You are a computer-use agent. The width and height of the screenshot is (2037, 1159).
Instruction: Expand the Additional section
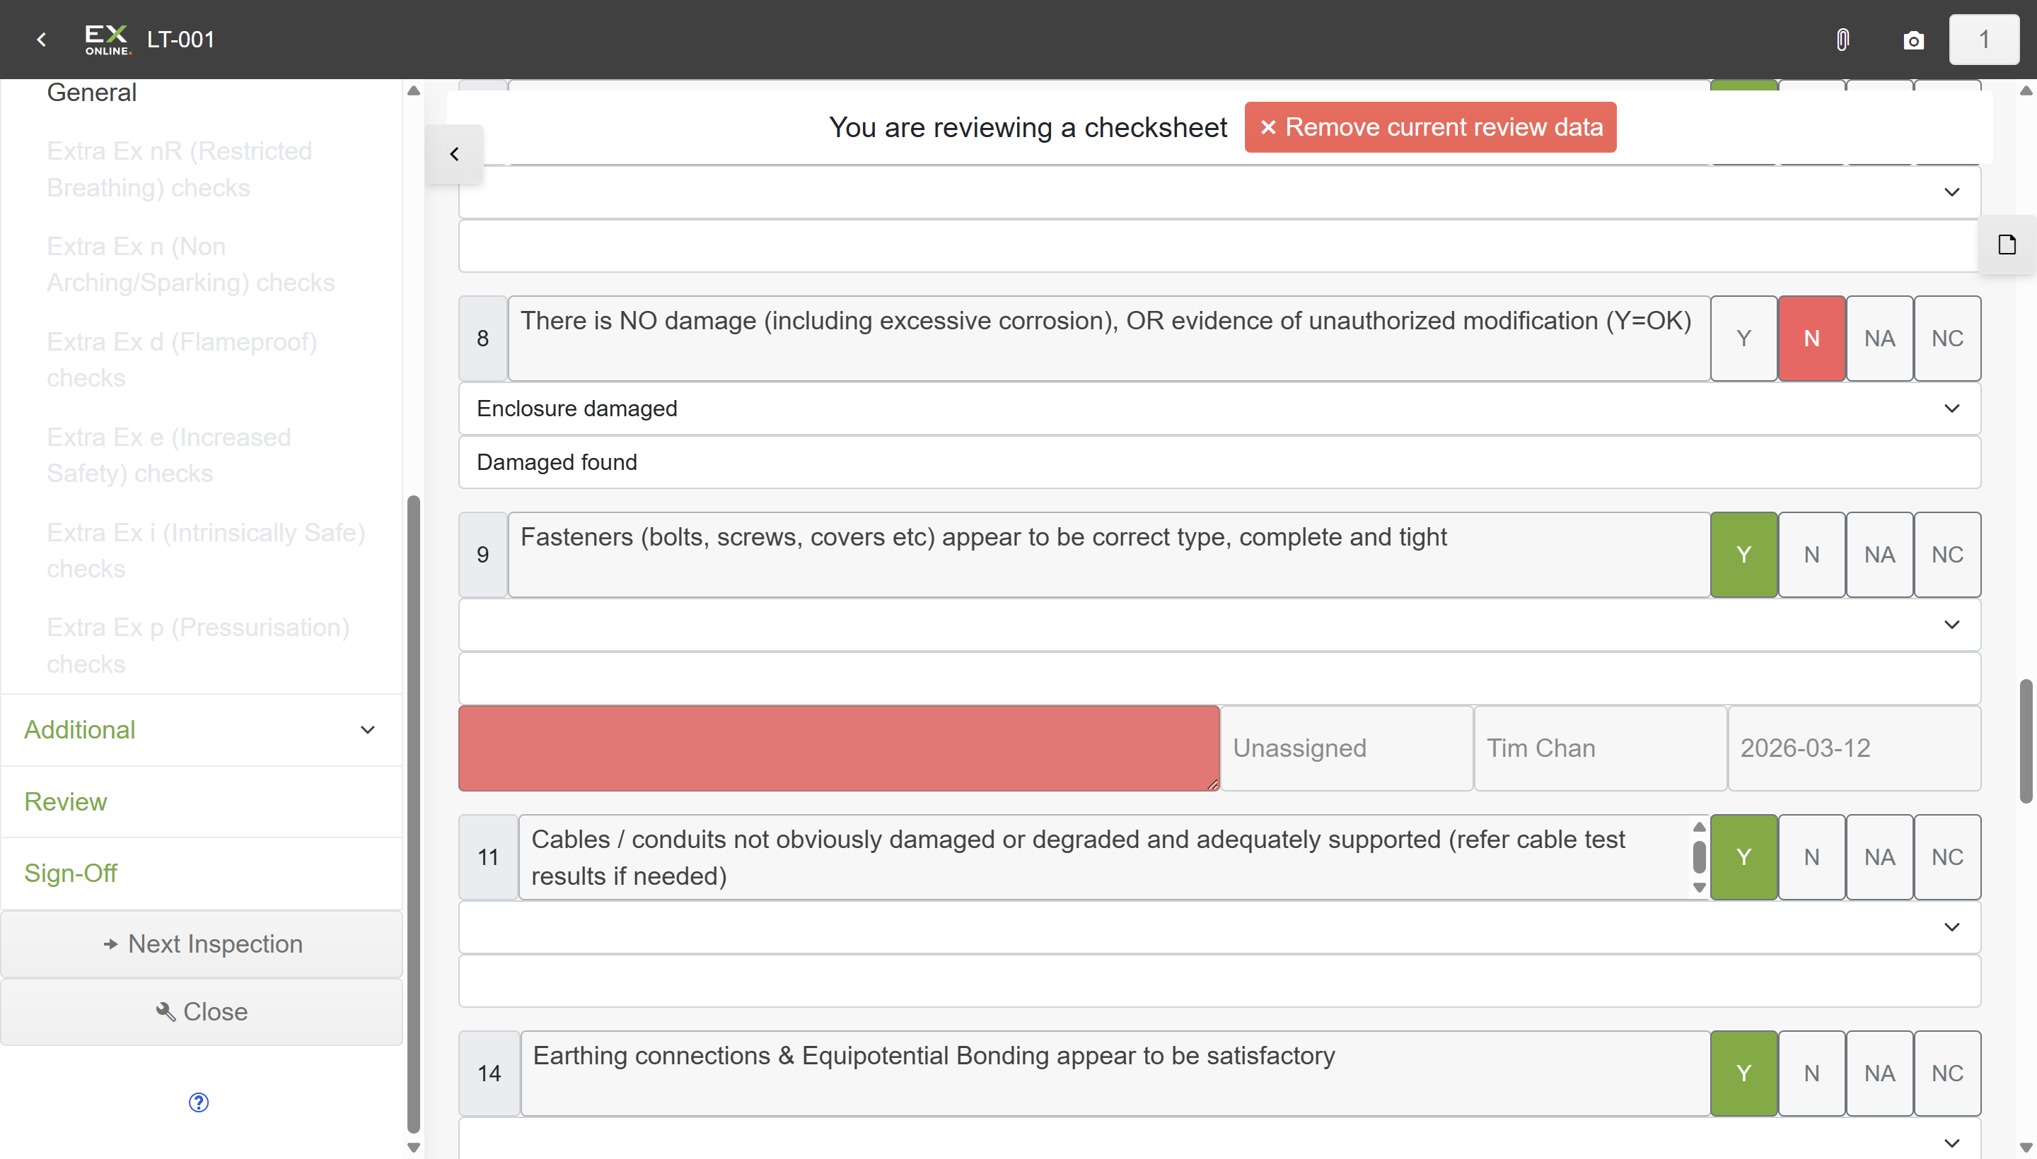pos(202,729)
